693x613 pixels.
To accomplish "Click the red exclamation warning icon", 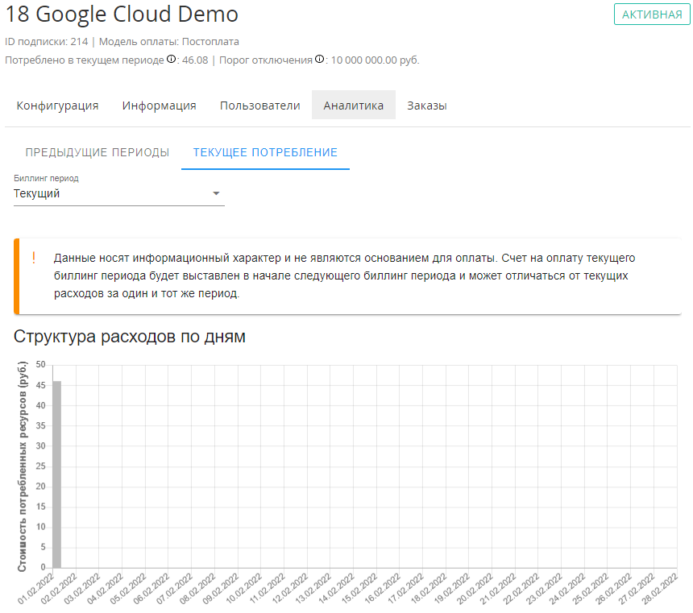I will [34, 258].
